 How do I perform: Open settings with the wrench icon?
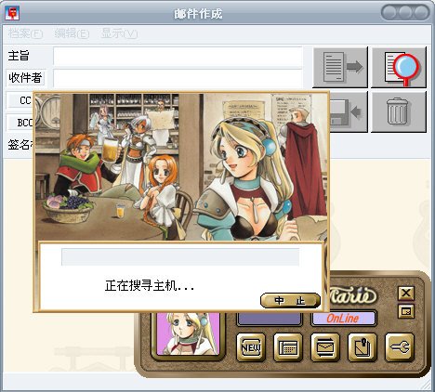pyautogui.click(x=400, y=347)
